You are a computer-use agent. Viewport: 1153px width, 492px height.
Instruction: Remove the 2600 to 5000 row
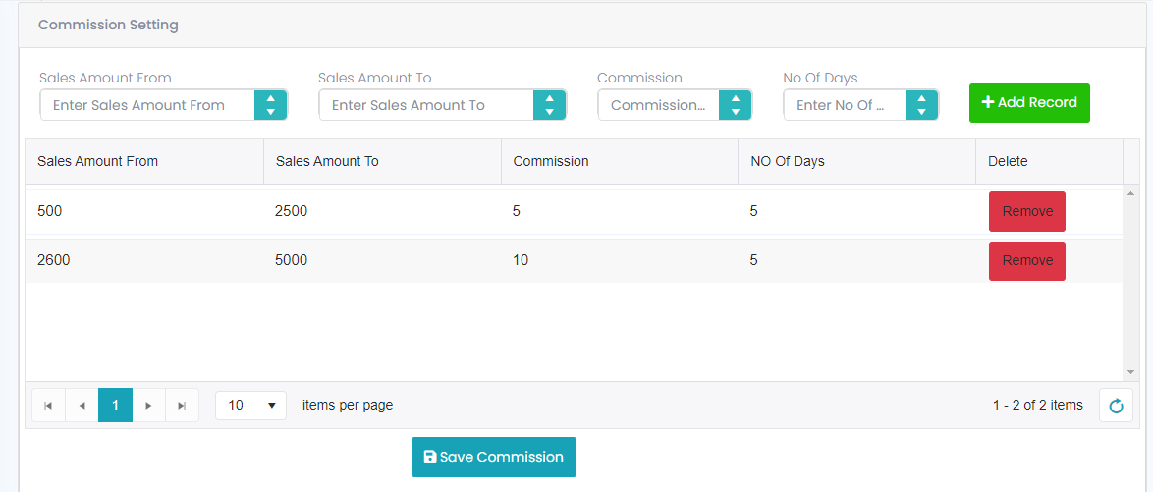pos(1026,260)
